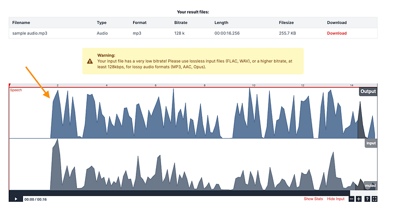Click the Audio type cell

[102, 33]
